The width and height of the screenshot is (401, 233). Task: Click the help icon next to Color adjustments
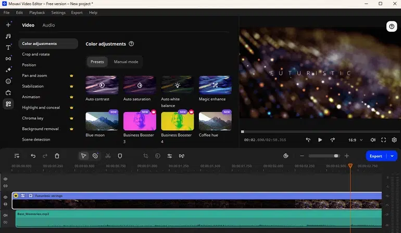[131, 44]
